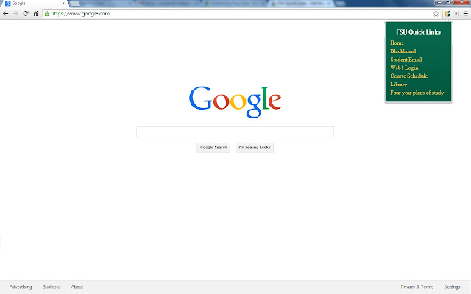Open the Course Schedule quick link
Viewport: 471px width, 294px height.
(409, 76)
